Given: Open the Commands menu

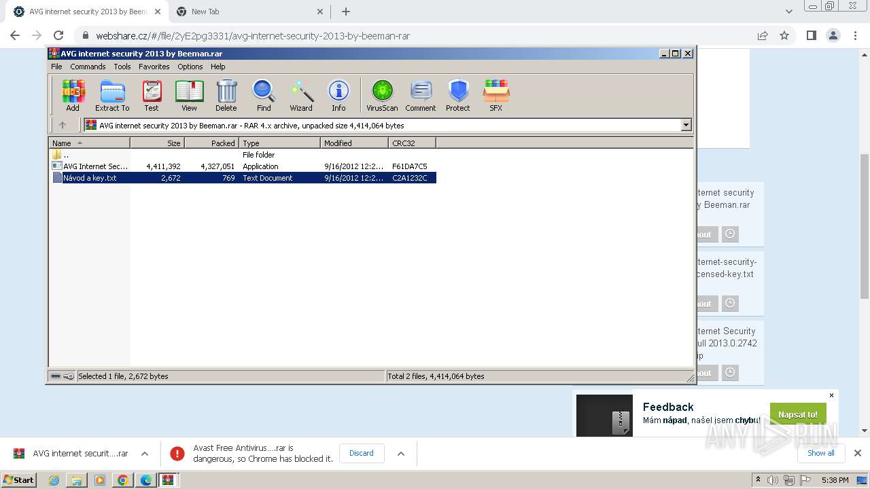Looking at the screenshot, I should pyautogui.click(x=88, y=67).
